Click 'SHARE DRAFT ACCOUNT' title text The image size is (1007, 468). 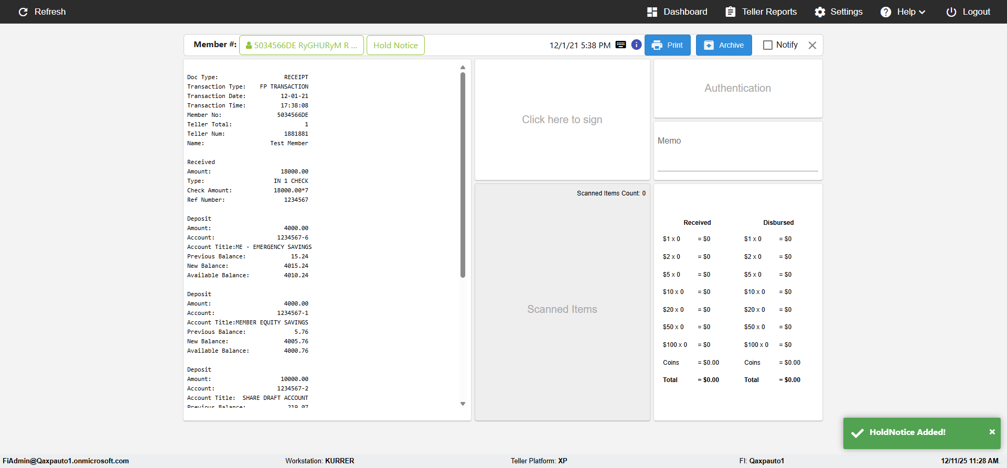click(275, 398)
